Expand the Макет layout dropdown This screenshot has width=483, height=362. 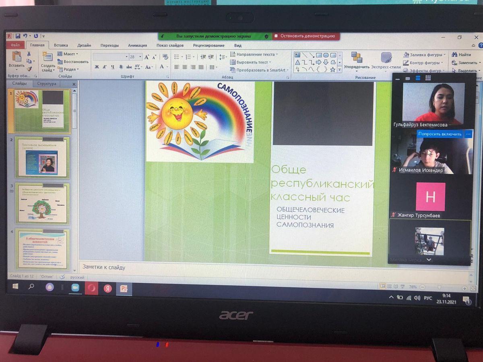click(x=68, y=54)
